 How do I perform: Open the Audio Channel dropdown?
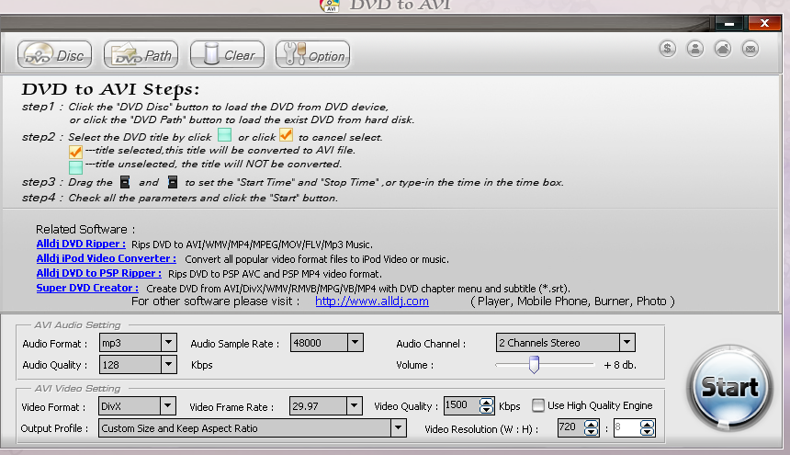click(x=627, y=343)
